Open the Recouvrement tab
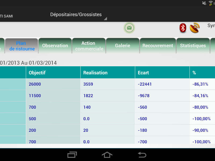The image size is (215, 161). click(x=158, y=46)
